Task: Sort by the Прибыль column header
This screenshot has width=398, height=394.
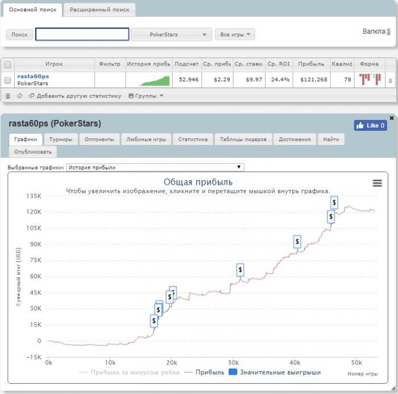Action: 311,64
